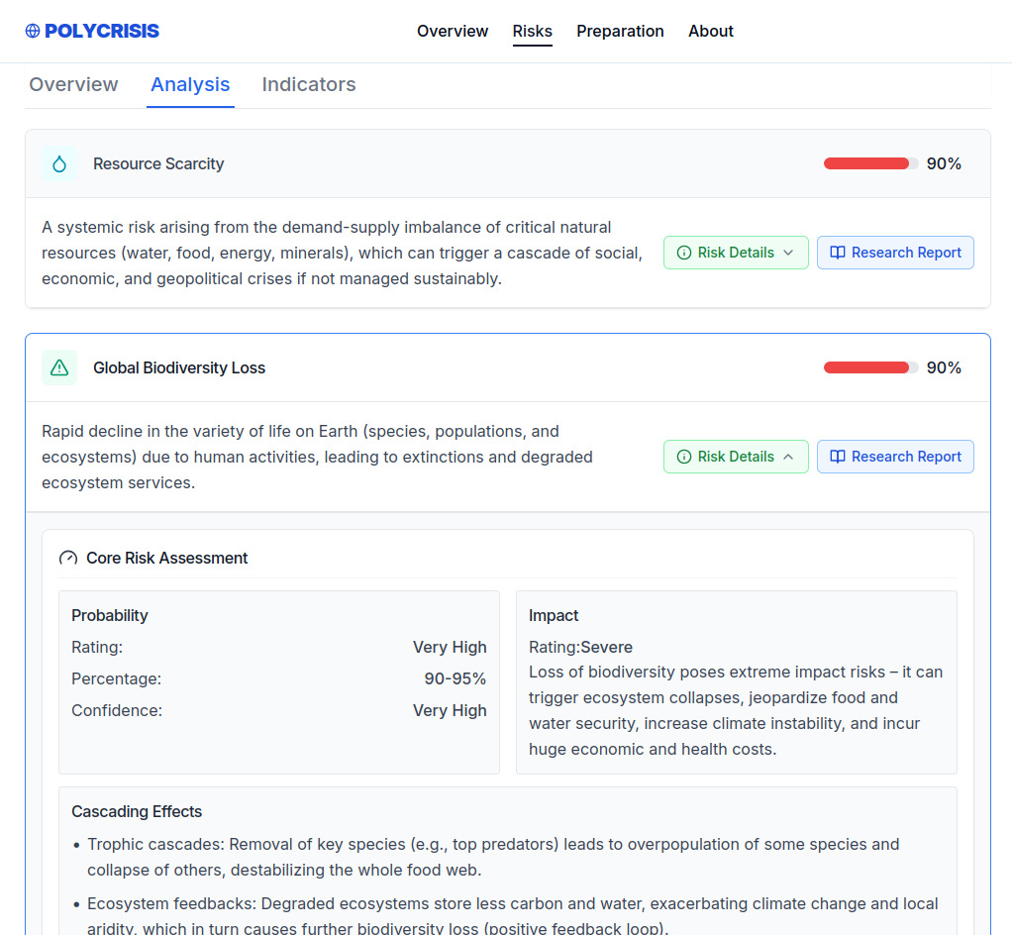Switch to the Indicators tab
The image size is (1012, 935).
(x=309, y=85)
